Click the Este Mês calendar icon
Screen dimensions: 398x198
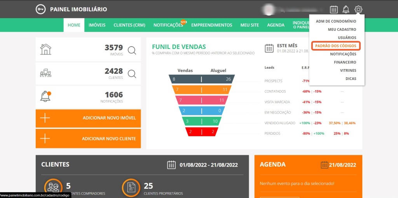click(269, 48)
